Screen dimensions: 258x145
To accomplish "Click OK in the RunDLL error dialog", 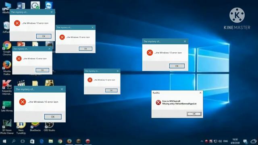I will 194,114.
